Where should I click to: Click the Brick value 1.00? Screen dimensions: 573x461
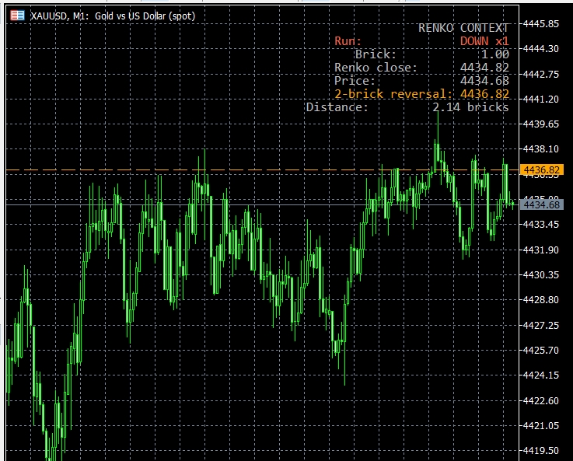(x=494, y=54)
